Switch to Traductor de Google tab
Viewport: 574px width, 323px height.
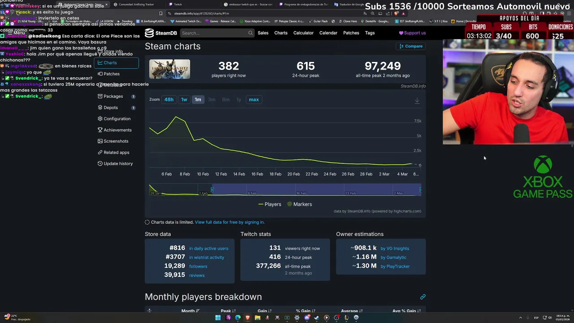(349, 4)
